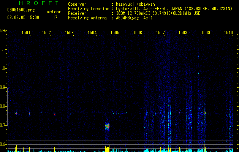
Task: Click the 1505 time axis label
Action: [x=115, y=32]
